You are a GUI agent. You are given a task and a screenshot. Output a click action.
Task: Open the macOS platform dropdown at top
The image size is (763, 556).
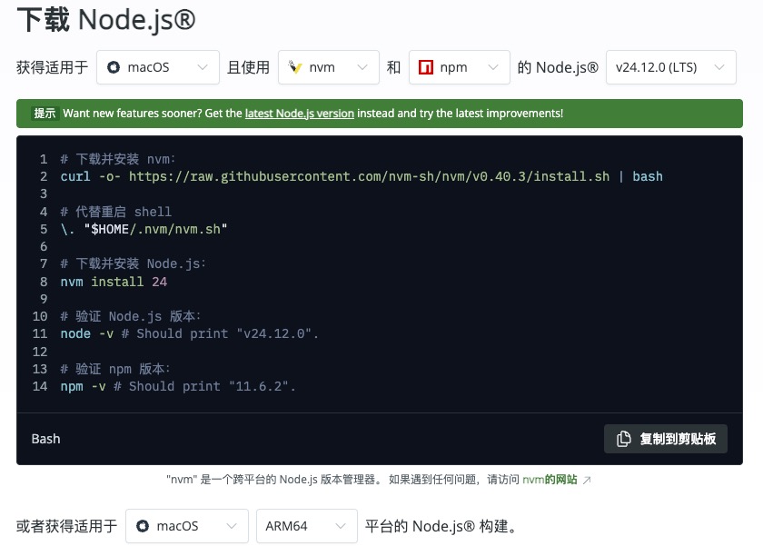(x=158, y=67)
